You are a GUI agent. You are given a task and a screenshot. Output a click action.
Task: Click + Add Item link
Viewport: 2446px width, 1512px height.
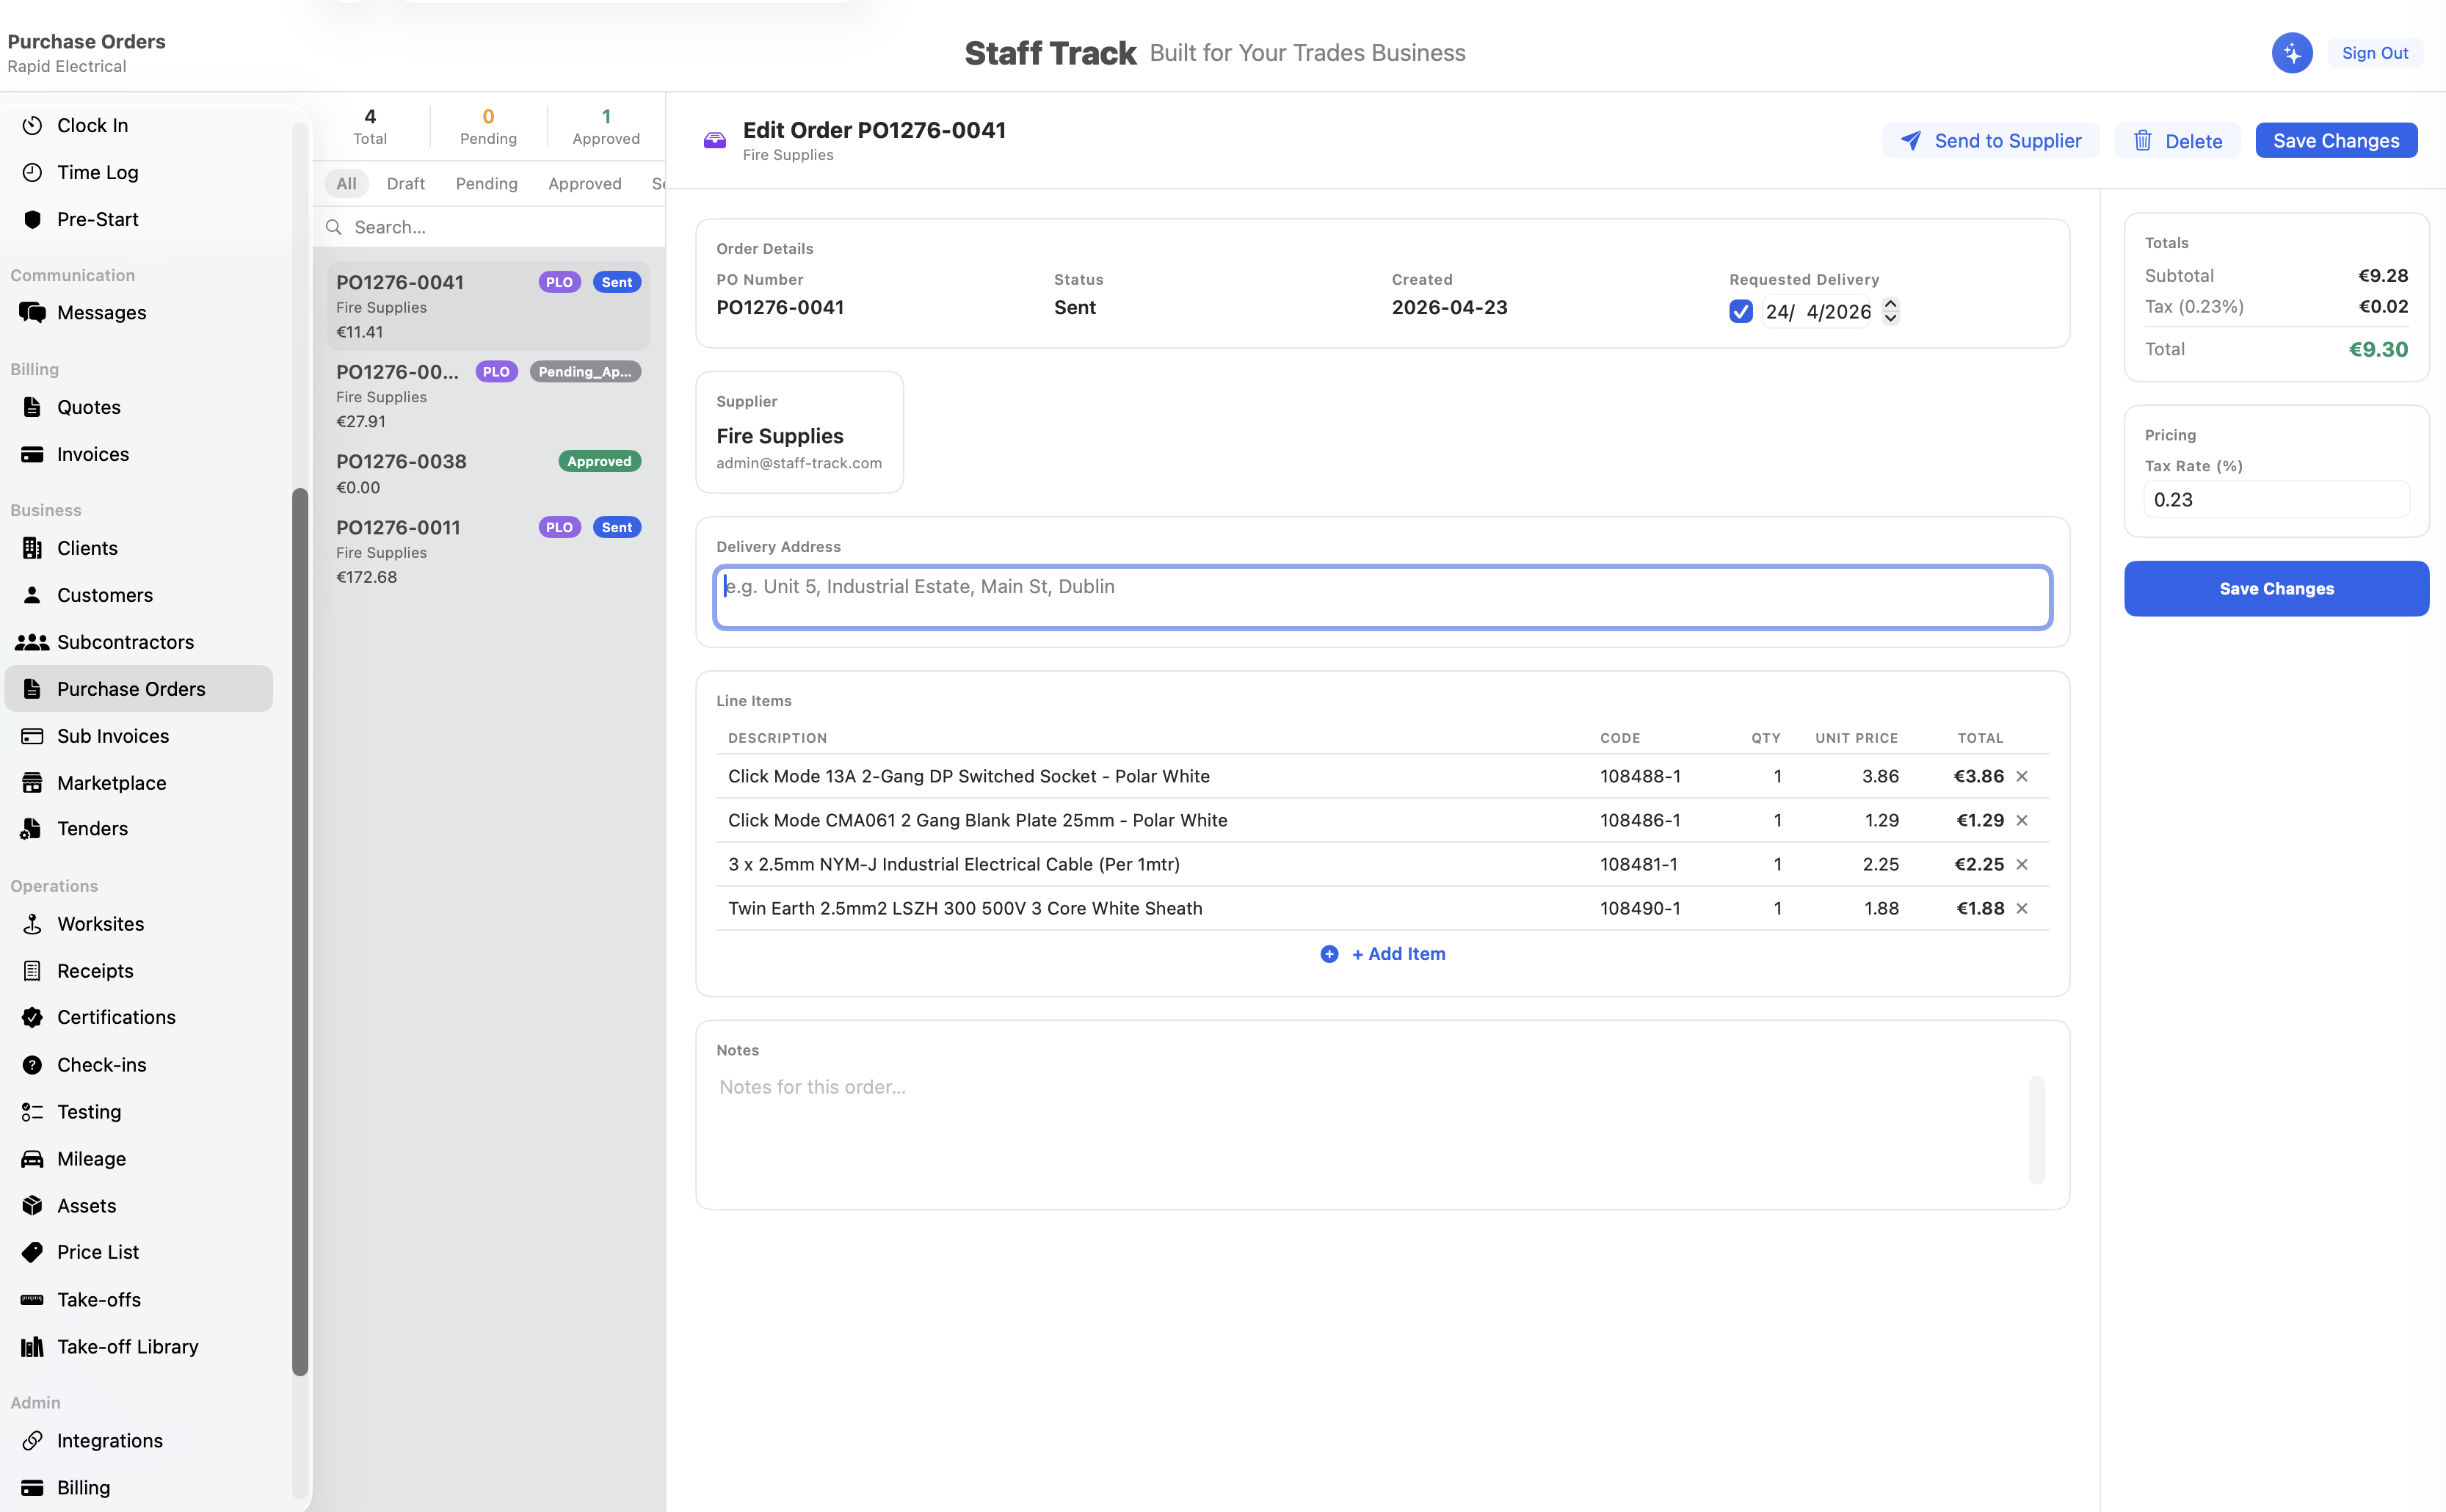click(1382, 954)
